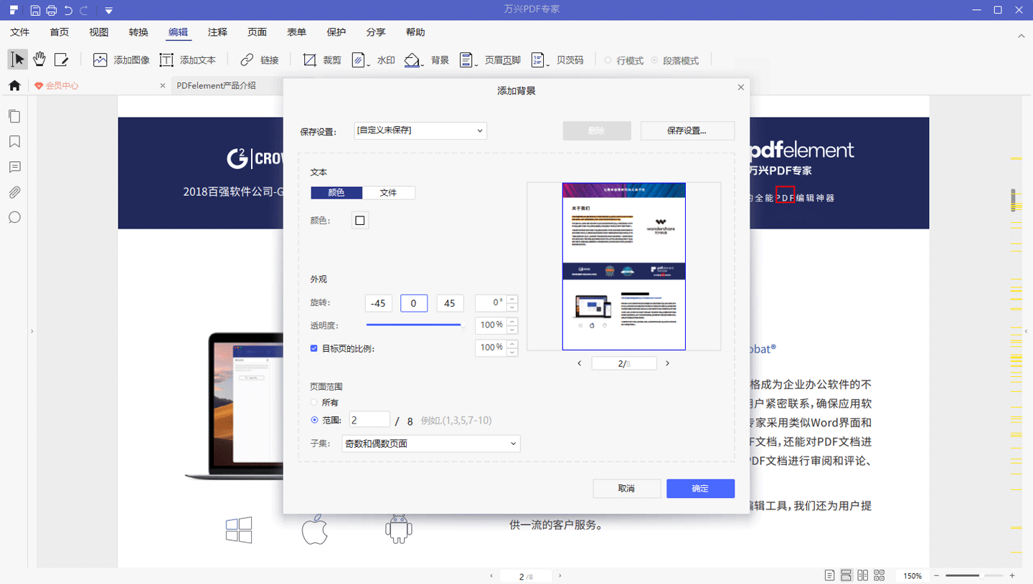Click the save icon in title bar
The height and width of the screenshot is (584, 1033).
(x=35, y=10)
